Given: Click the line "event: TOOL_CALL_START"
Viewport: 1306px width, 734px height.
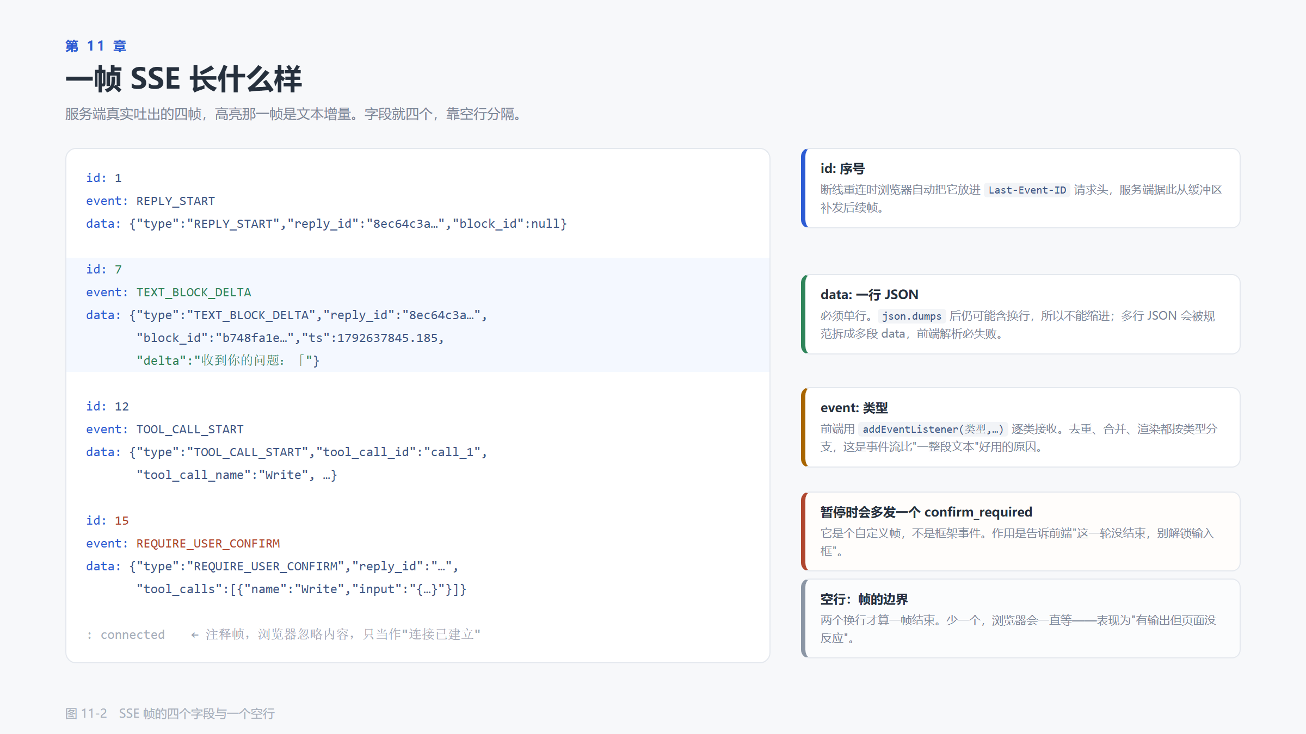Looking at the screenshot, I should pyautogui.click(x=165, y=429).
